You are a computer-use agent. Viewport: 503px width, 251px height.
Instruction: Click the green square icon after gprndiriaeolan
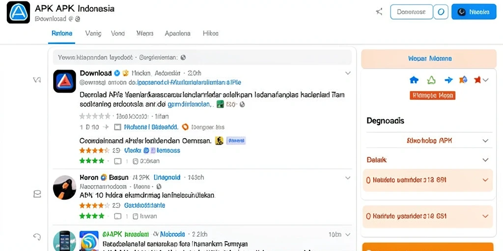coord(220,104)
